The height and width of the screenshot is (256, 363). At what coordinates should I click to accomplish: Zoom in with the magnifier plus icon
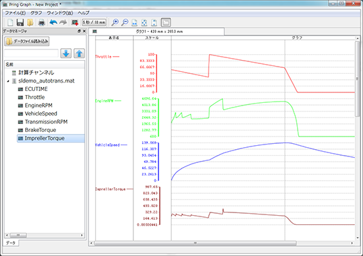coord(115,22)
